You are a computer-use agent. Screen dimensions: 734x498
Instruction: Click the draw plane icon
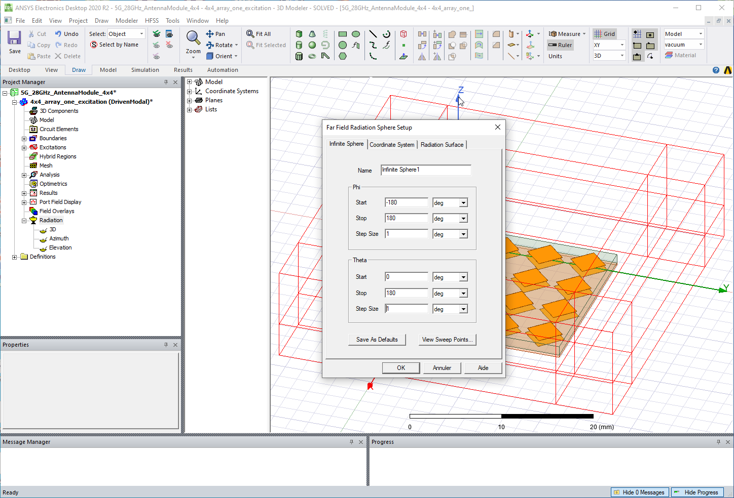click(x=403, y=56)
